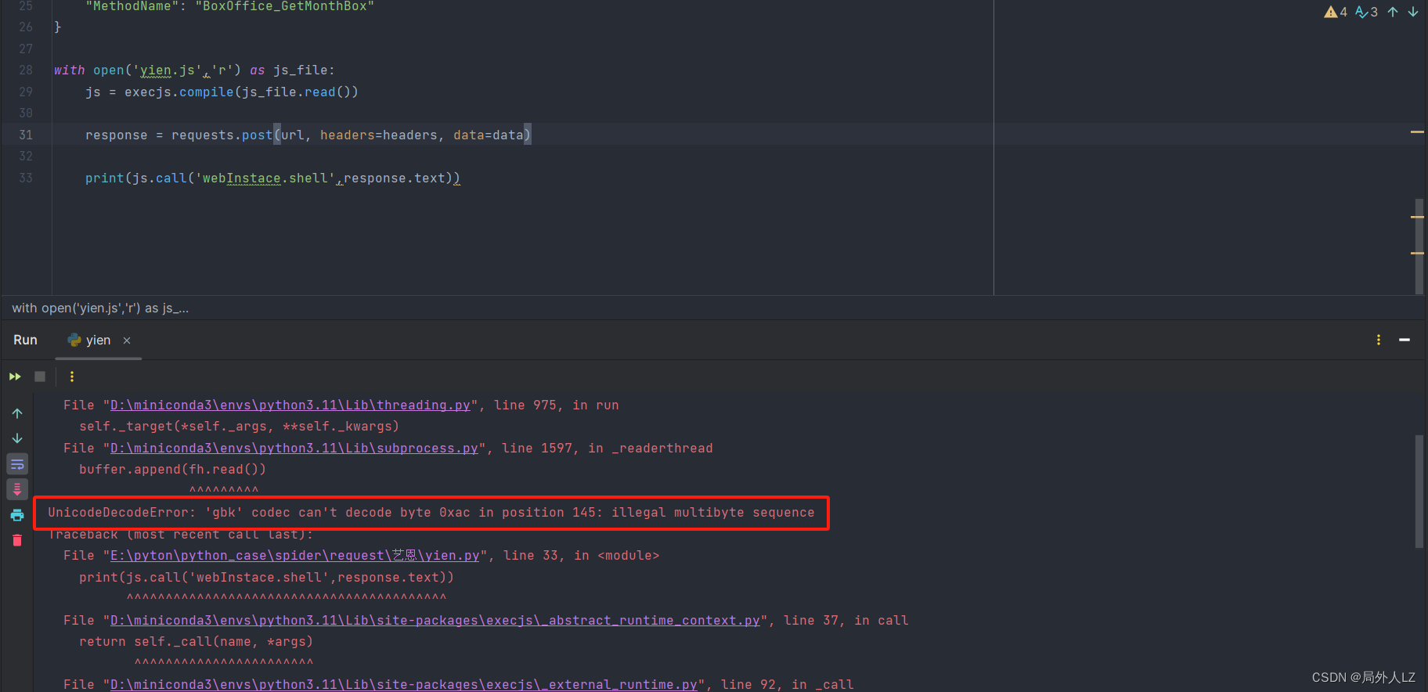Viewport: 1428px width, 692px height.
Task: Click line number 28 in gutter
Action: [26, 70]
